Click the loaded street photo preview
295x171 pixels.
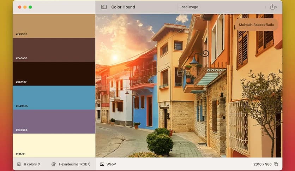[x=189, y=86]
